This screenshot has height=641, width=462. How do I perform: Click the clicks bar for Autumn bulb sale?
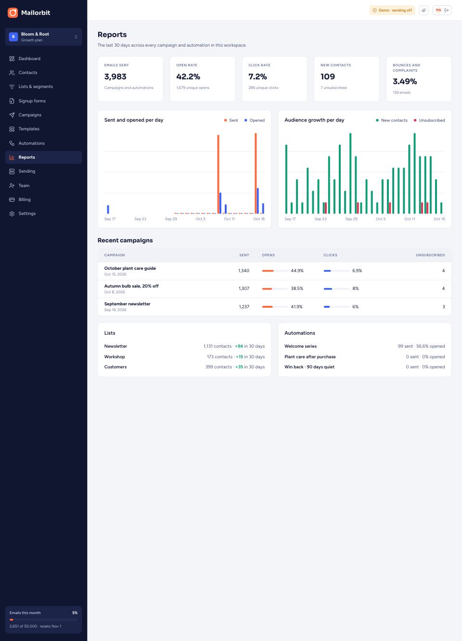click(336, 289)
